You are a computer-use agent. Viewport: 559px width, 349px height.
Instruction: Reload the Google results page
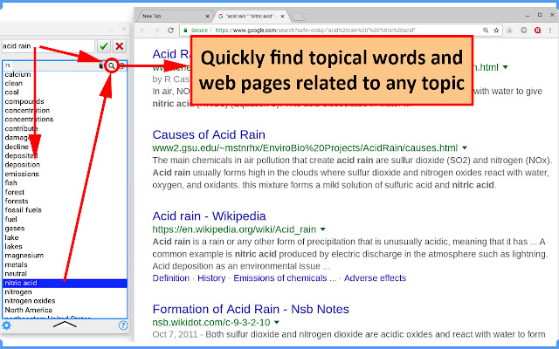click(170, 31)
